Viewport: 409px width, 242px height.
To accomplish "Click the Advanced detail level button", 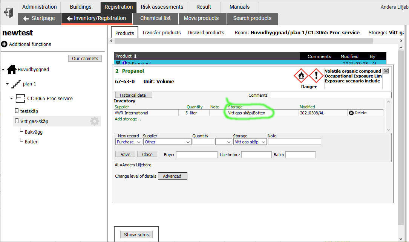I will click(x=172, y=176).
